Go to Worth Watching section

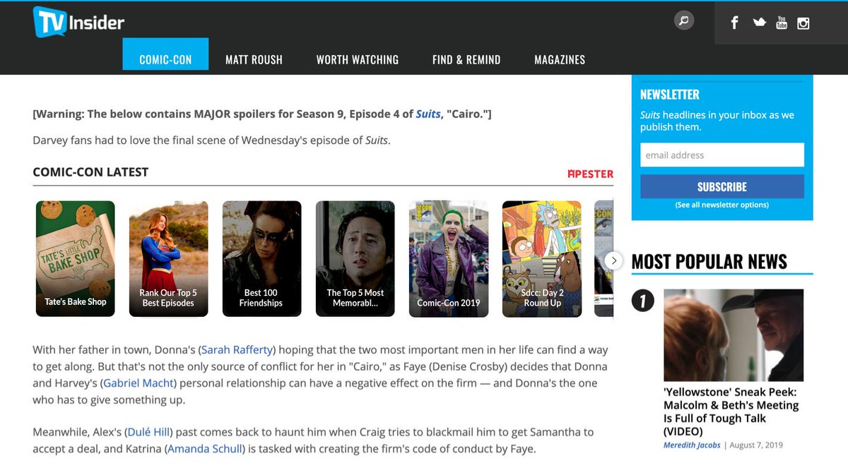(358, 60)
